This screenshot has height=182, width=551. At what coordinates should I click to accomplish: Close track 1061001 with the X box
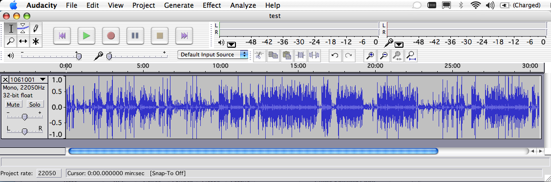5,79
